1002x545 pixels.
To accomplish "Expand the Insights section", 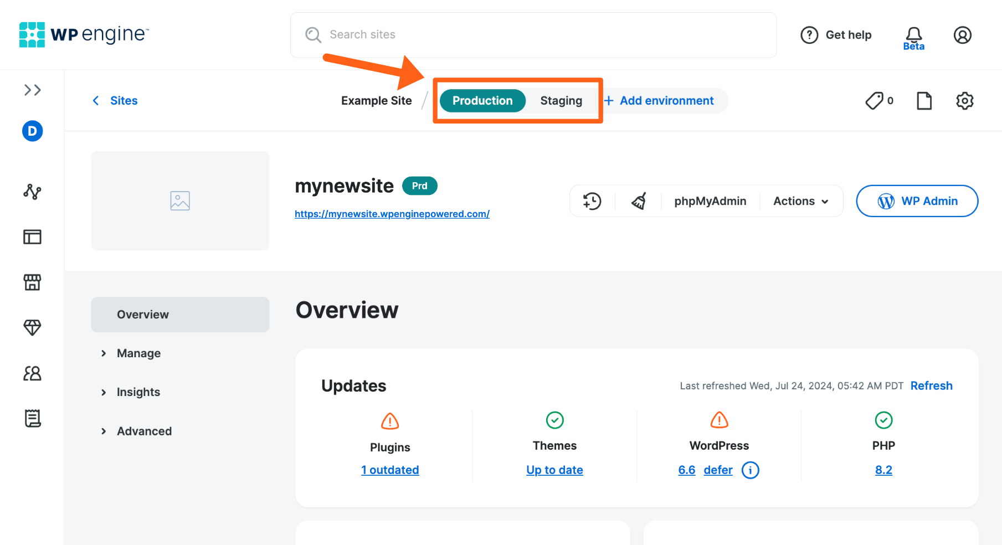I will pos(138,392).
